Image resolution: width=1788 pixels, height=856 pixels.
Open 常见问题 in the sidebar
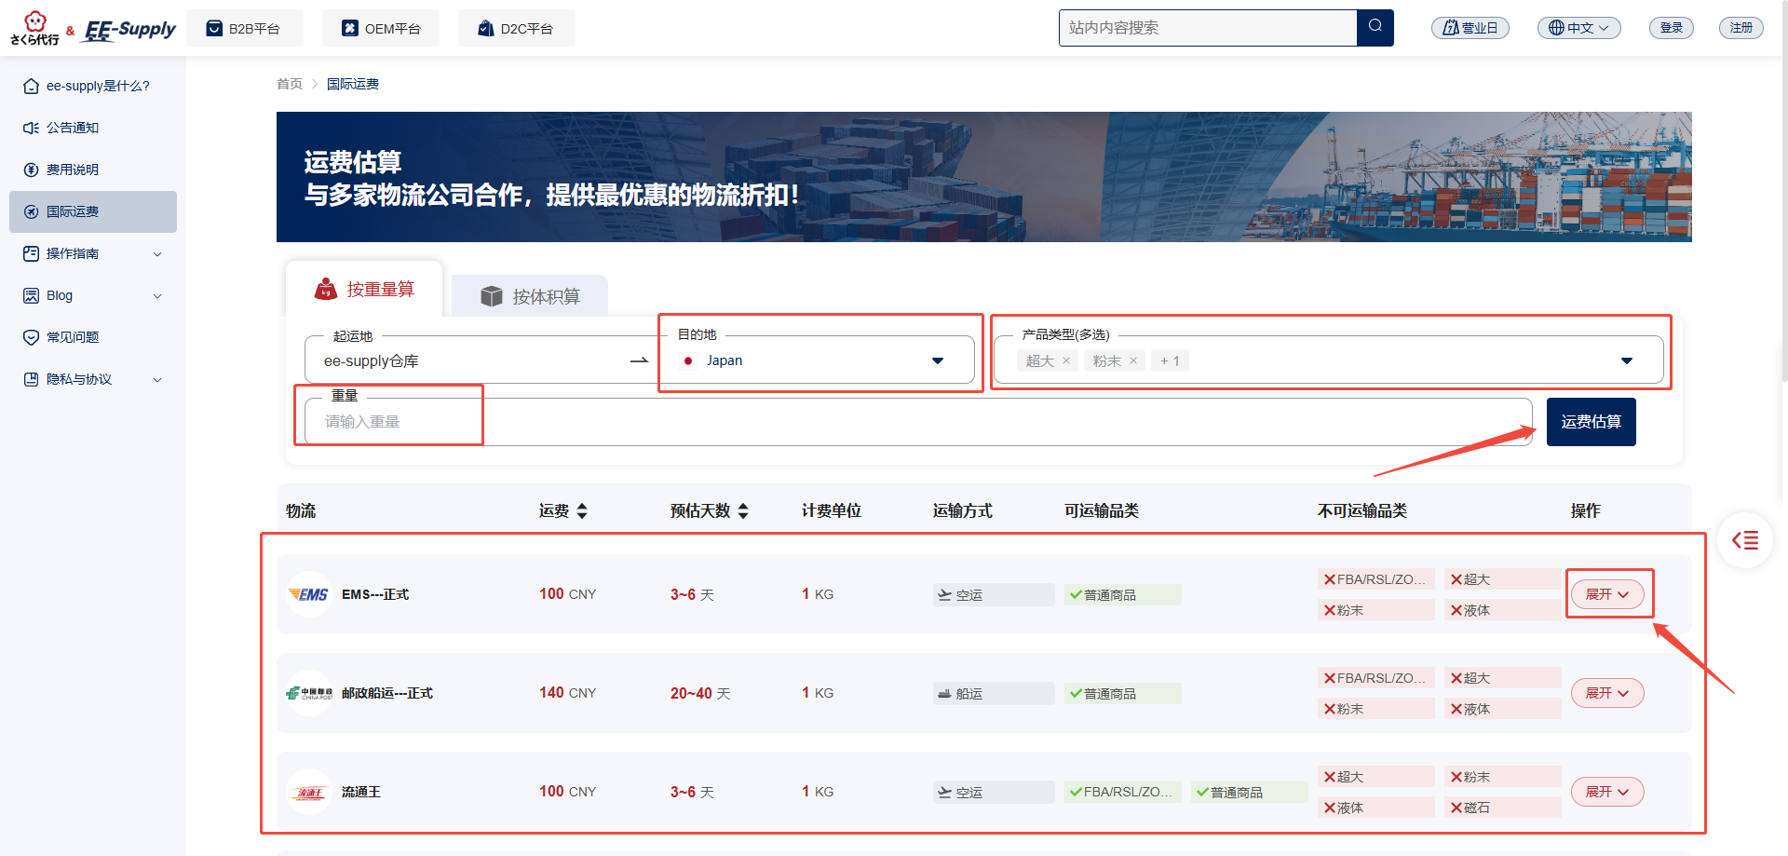93,337
